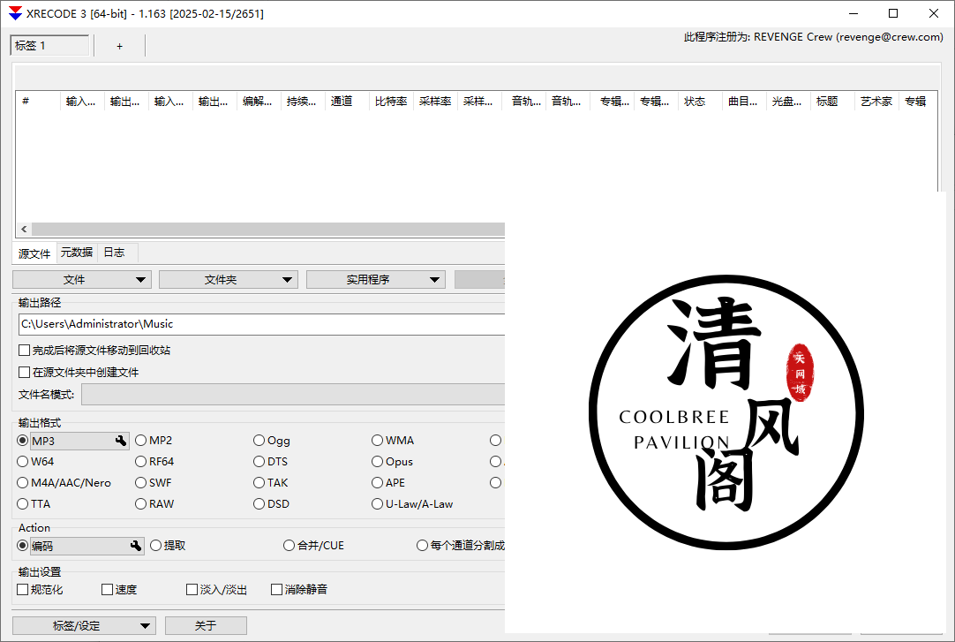Screen dimensions: 955x642
Task: Maximize the XRECODE window
Action: 893,13
